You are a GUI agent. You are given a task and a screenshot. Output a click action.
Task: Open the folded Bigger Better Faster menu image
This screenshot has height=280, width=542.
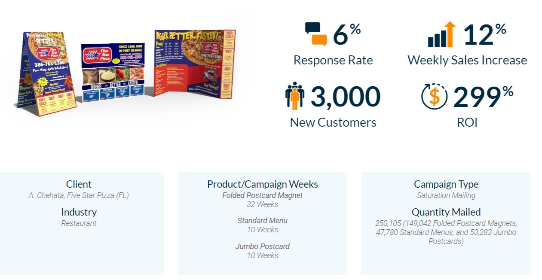194,60
